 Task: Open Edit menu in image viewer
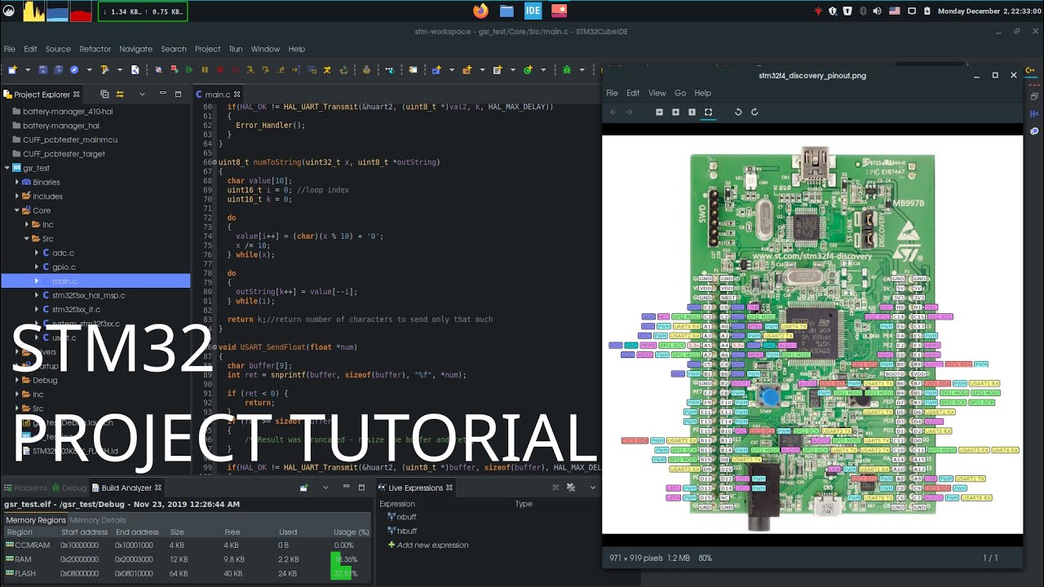tap(633, 93)
